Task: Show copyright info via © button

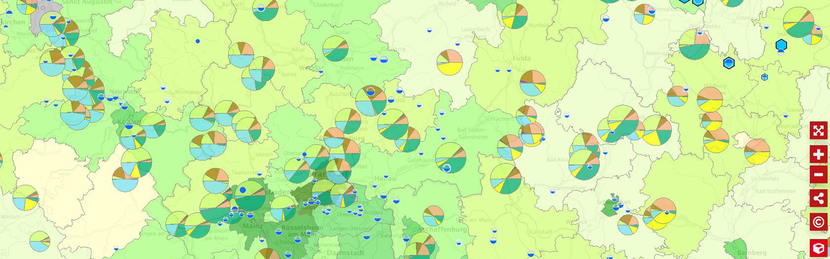Action: (x=818, y=222)
